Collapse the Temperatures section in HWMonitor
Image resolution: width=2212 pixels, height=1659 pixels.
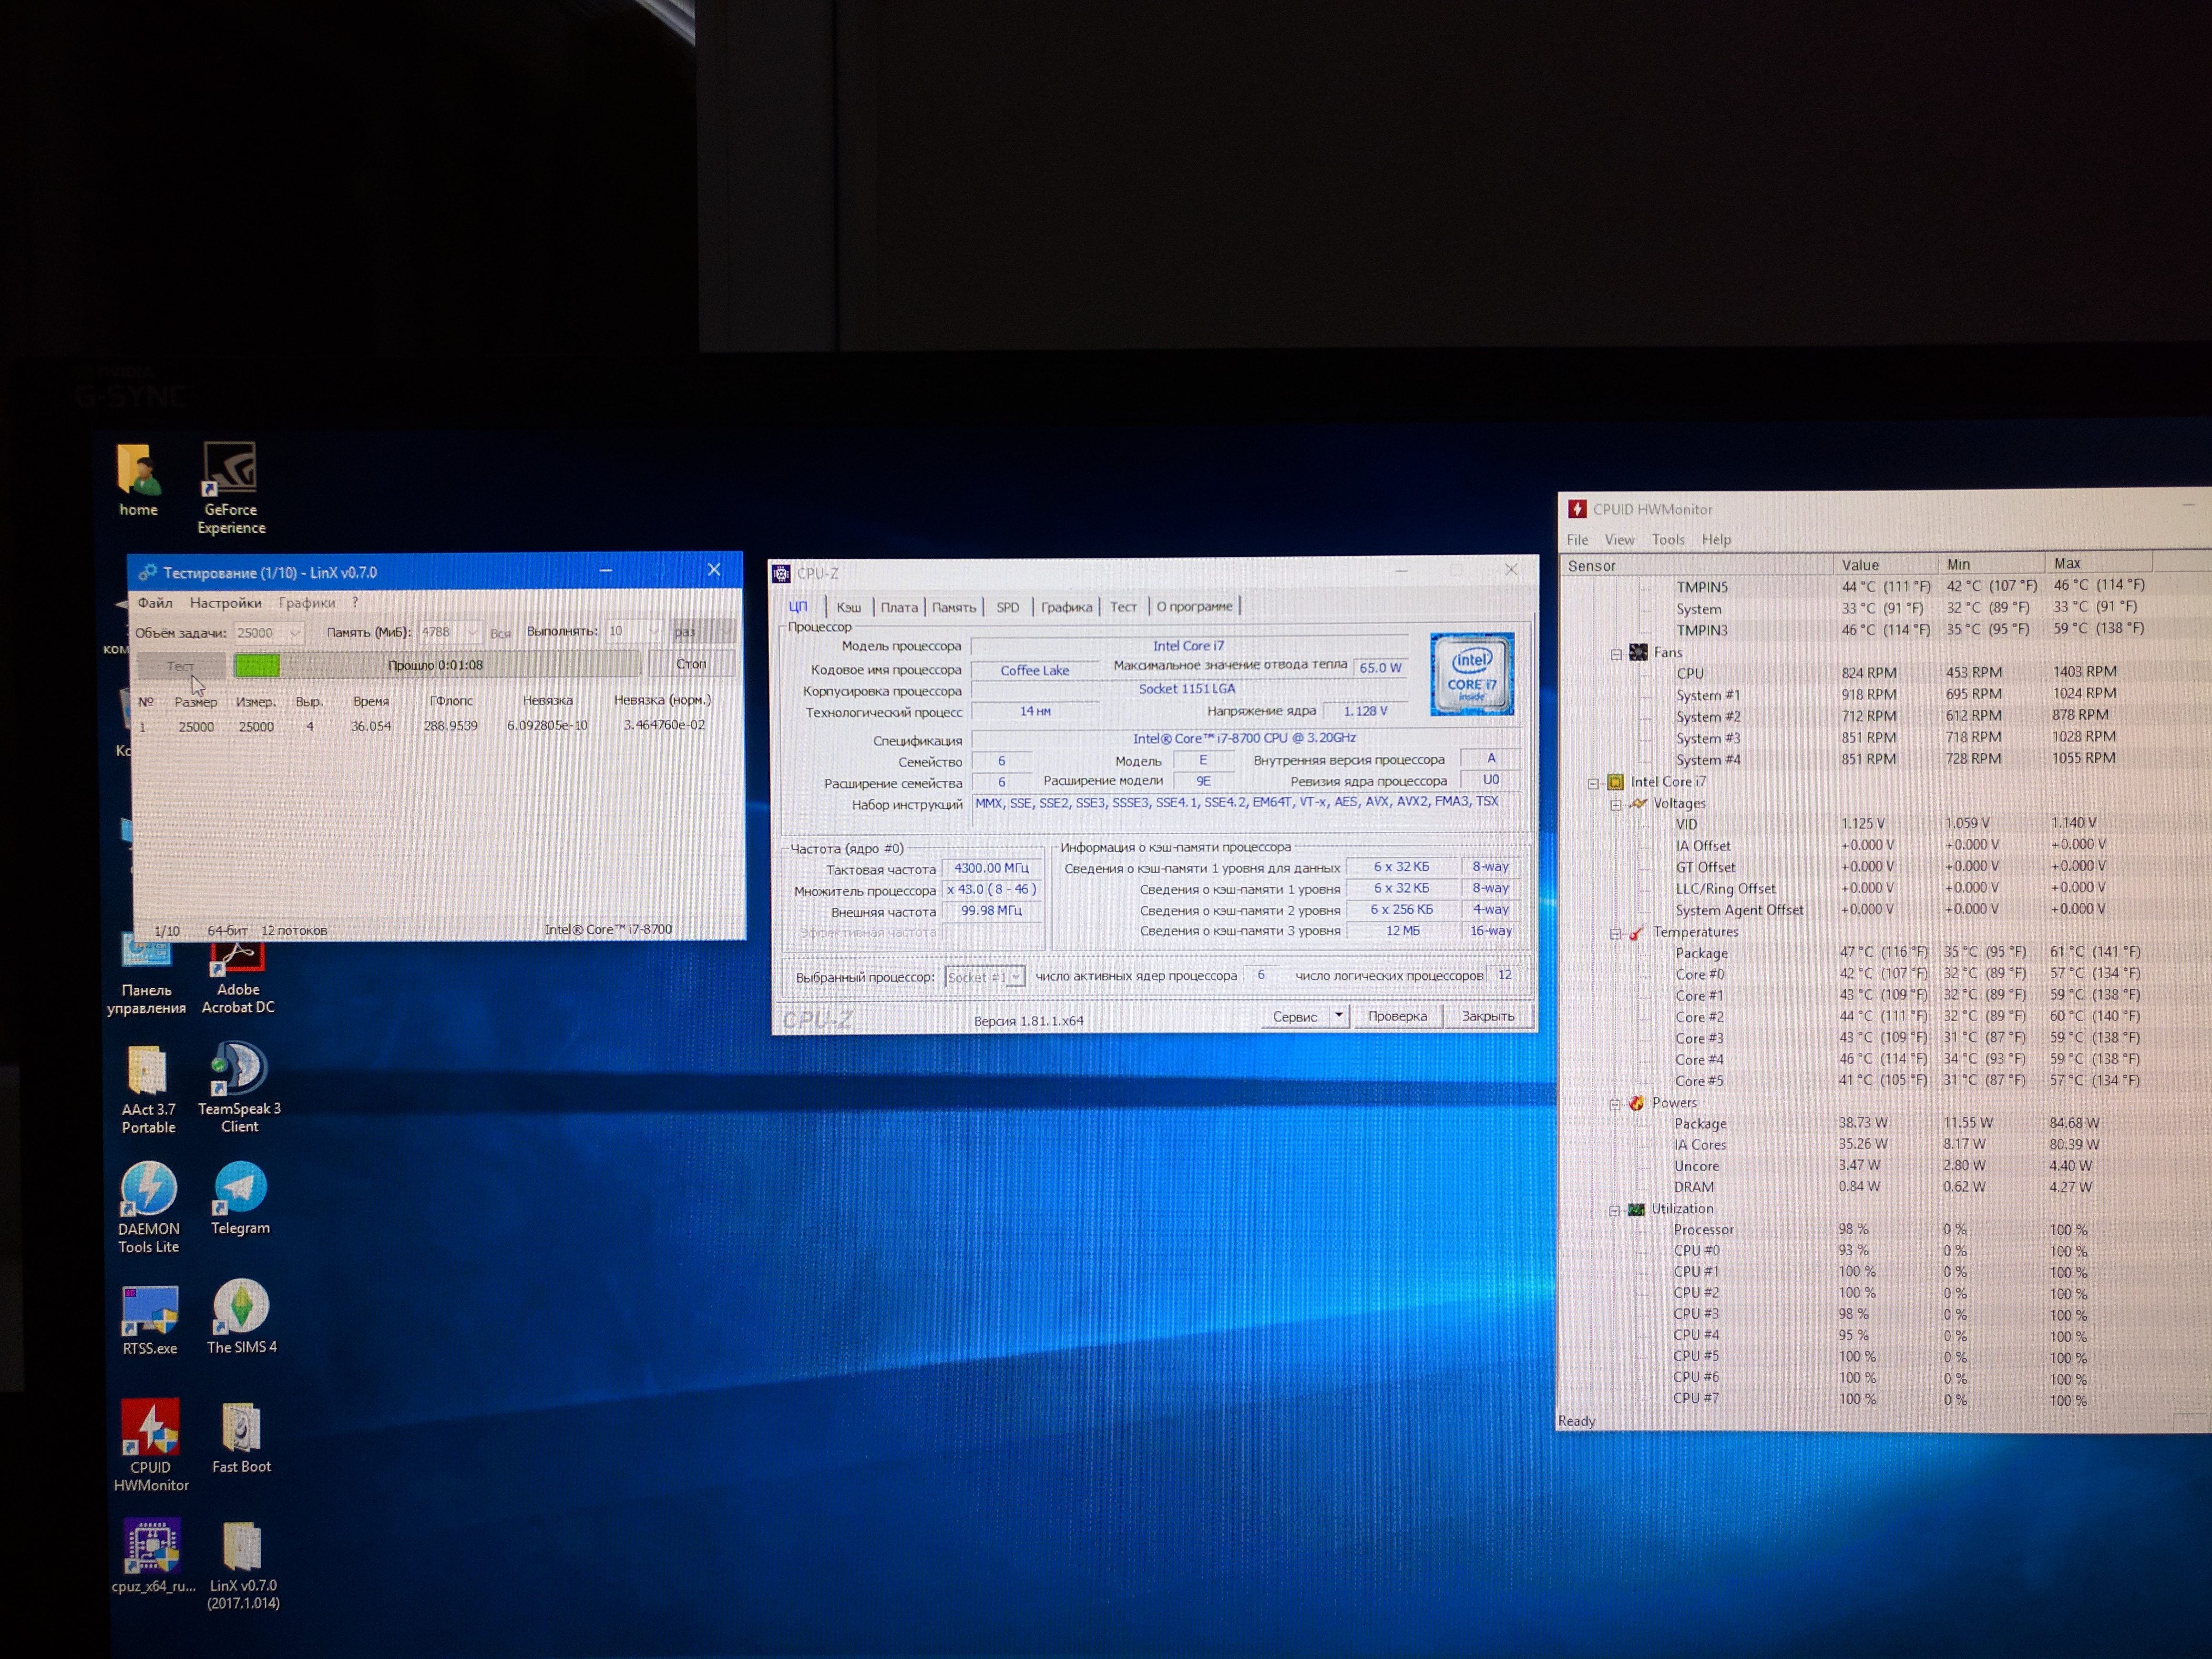pos(1615,934)
